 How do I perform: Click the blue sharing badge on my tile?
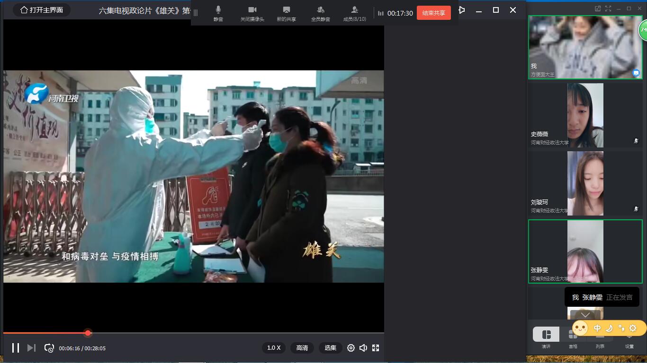tap(636, 73)
